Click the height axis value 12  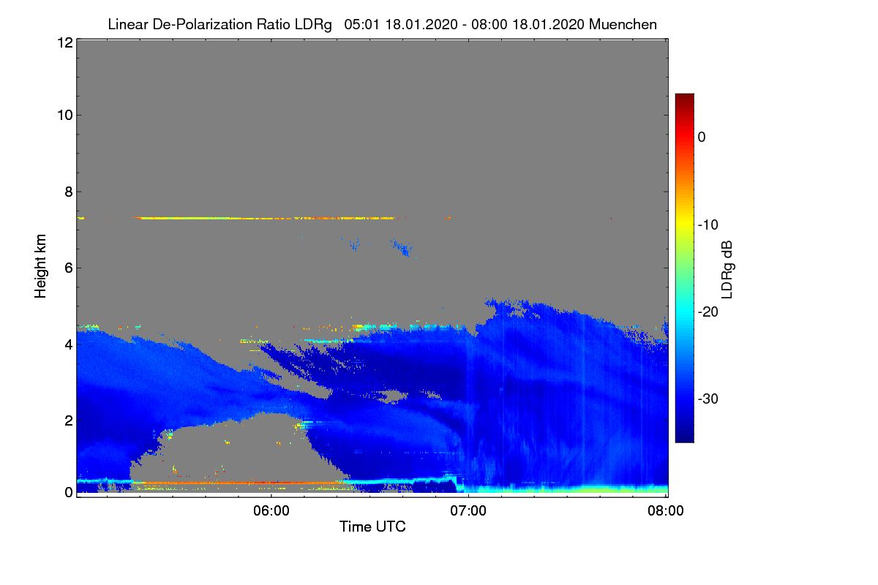(x=64, y=43)
